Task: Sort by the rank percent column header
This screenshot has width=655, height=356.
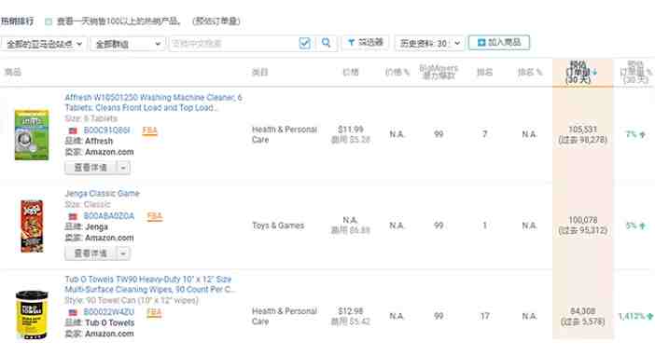Action: (x=530, y=72)
